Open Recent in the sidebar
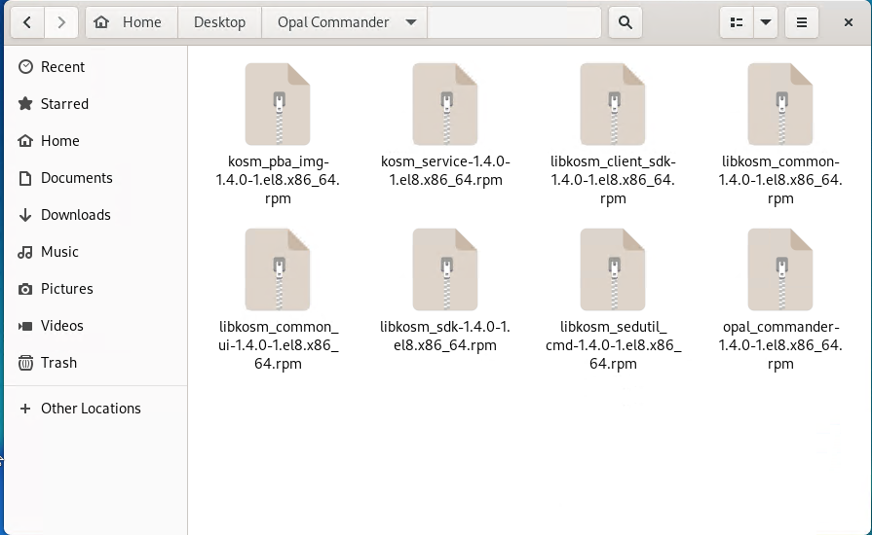 (95, 66)
